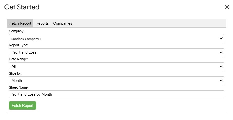233x120 pixels.
Task: Open the Companies tab
Action: [63, 23]
